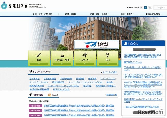Click the MEXT logo at top left
Viewport: 167px width, 118px height.
23,5
